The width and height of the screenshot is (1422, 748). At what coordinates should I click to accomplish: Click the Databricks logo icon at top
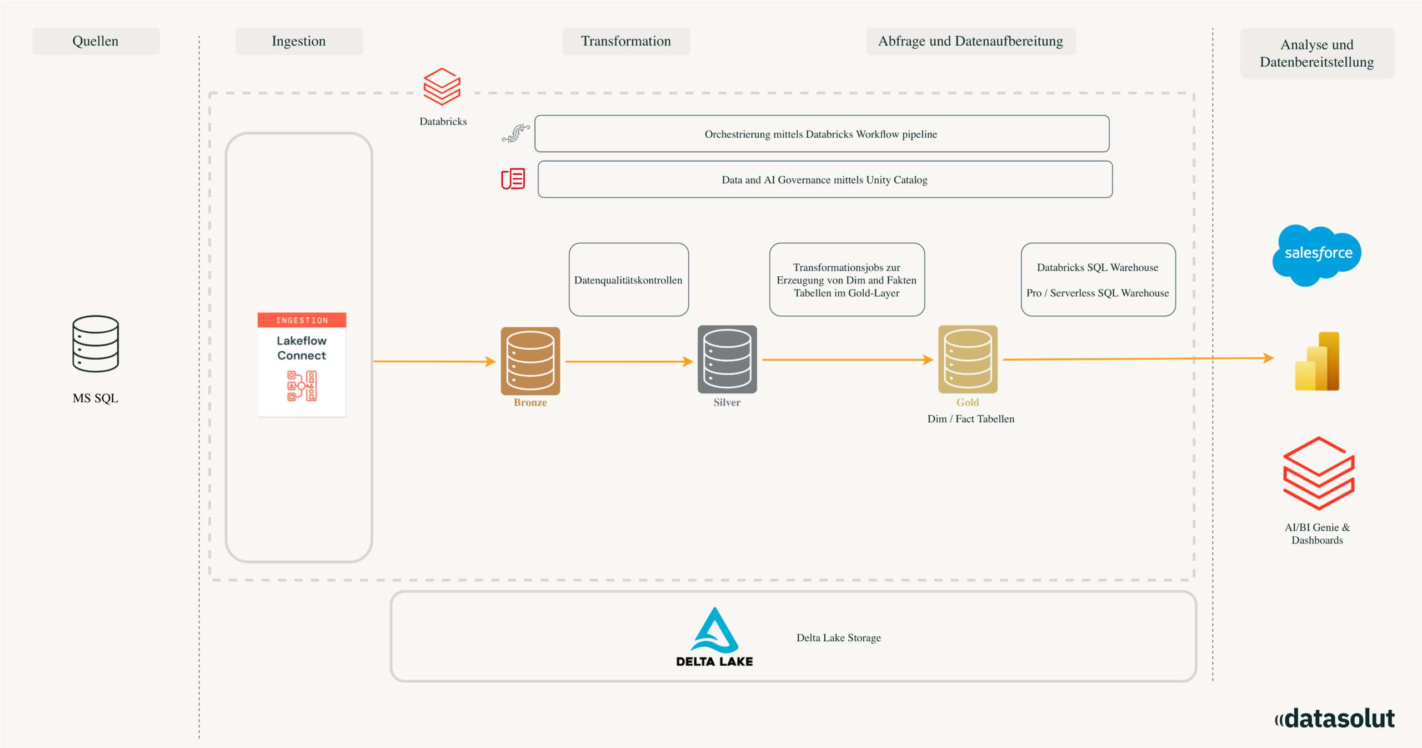442,87
